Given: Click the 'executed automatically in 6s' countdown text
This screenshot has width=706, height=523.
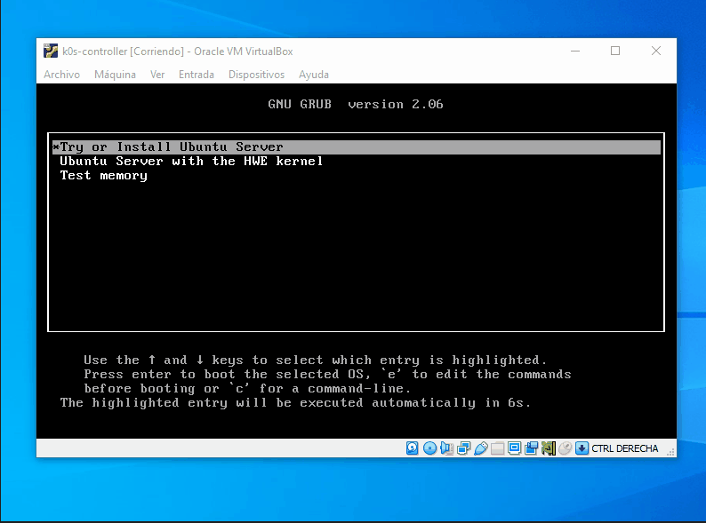Looking at the screenshot, I should coord(415,403).
